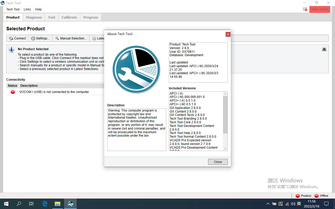Click the blue info icon beside No Product Selected

12,49
